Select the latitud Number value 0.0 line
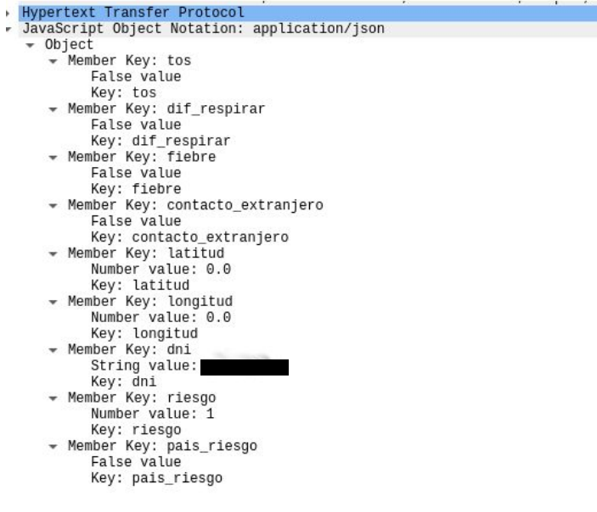597x512 pixels. point(161,269)
